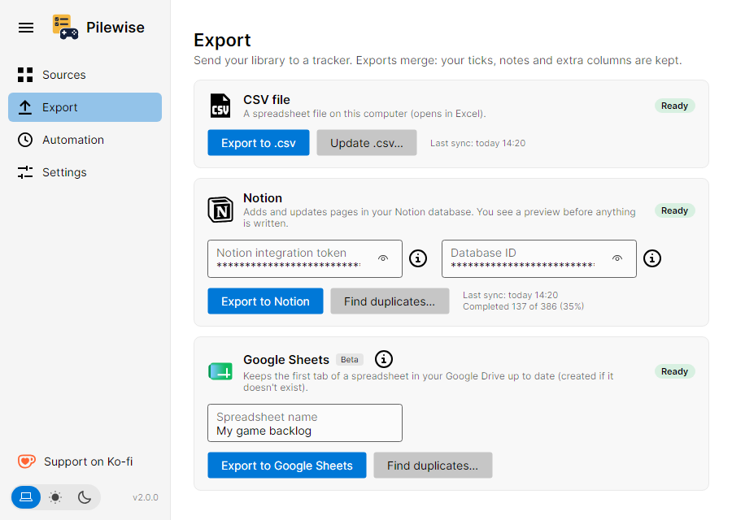
Task: Click the Settings sliders icon
Action: [25, 172]
